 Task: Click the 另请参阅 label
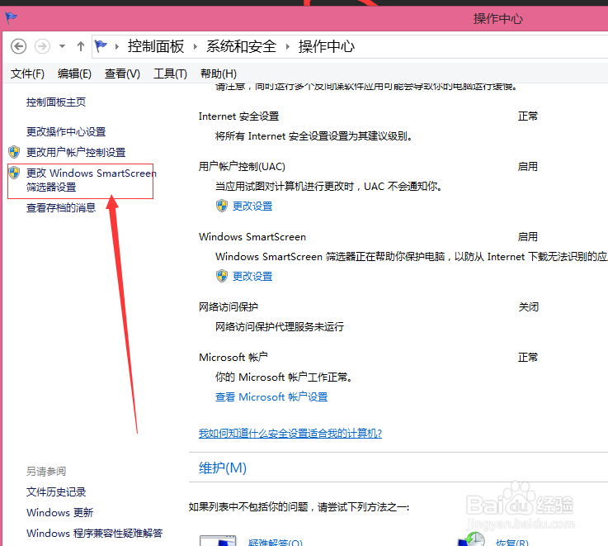tap(46, 471)
